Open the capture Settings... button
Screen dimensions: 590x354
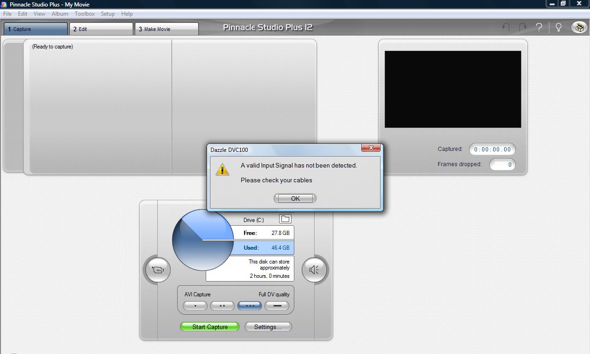click(268, 327)
